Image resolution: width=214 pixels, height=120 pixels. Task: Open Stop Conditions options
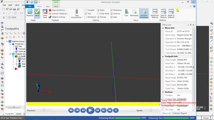point(58,10)
